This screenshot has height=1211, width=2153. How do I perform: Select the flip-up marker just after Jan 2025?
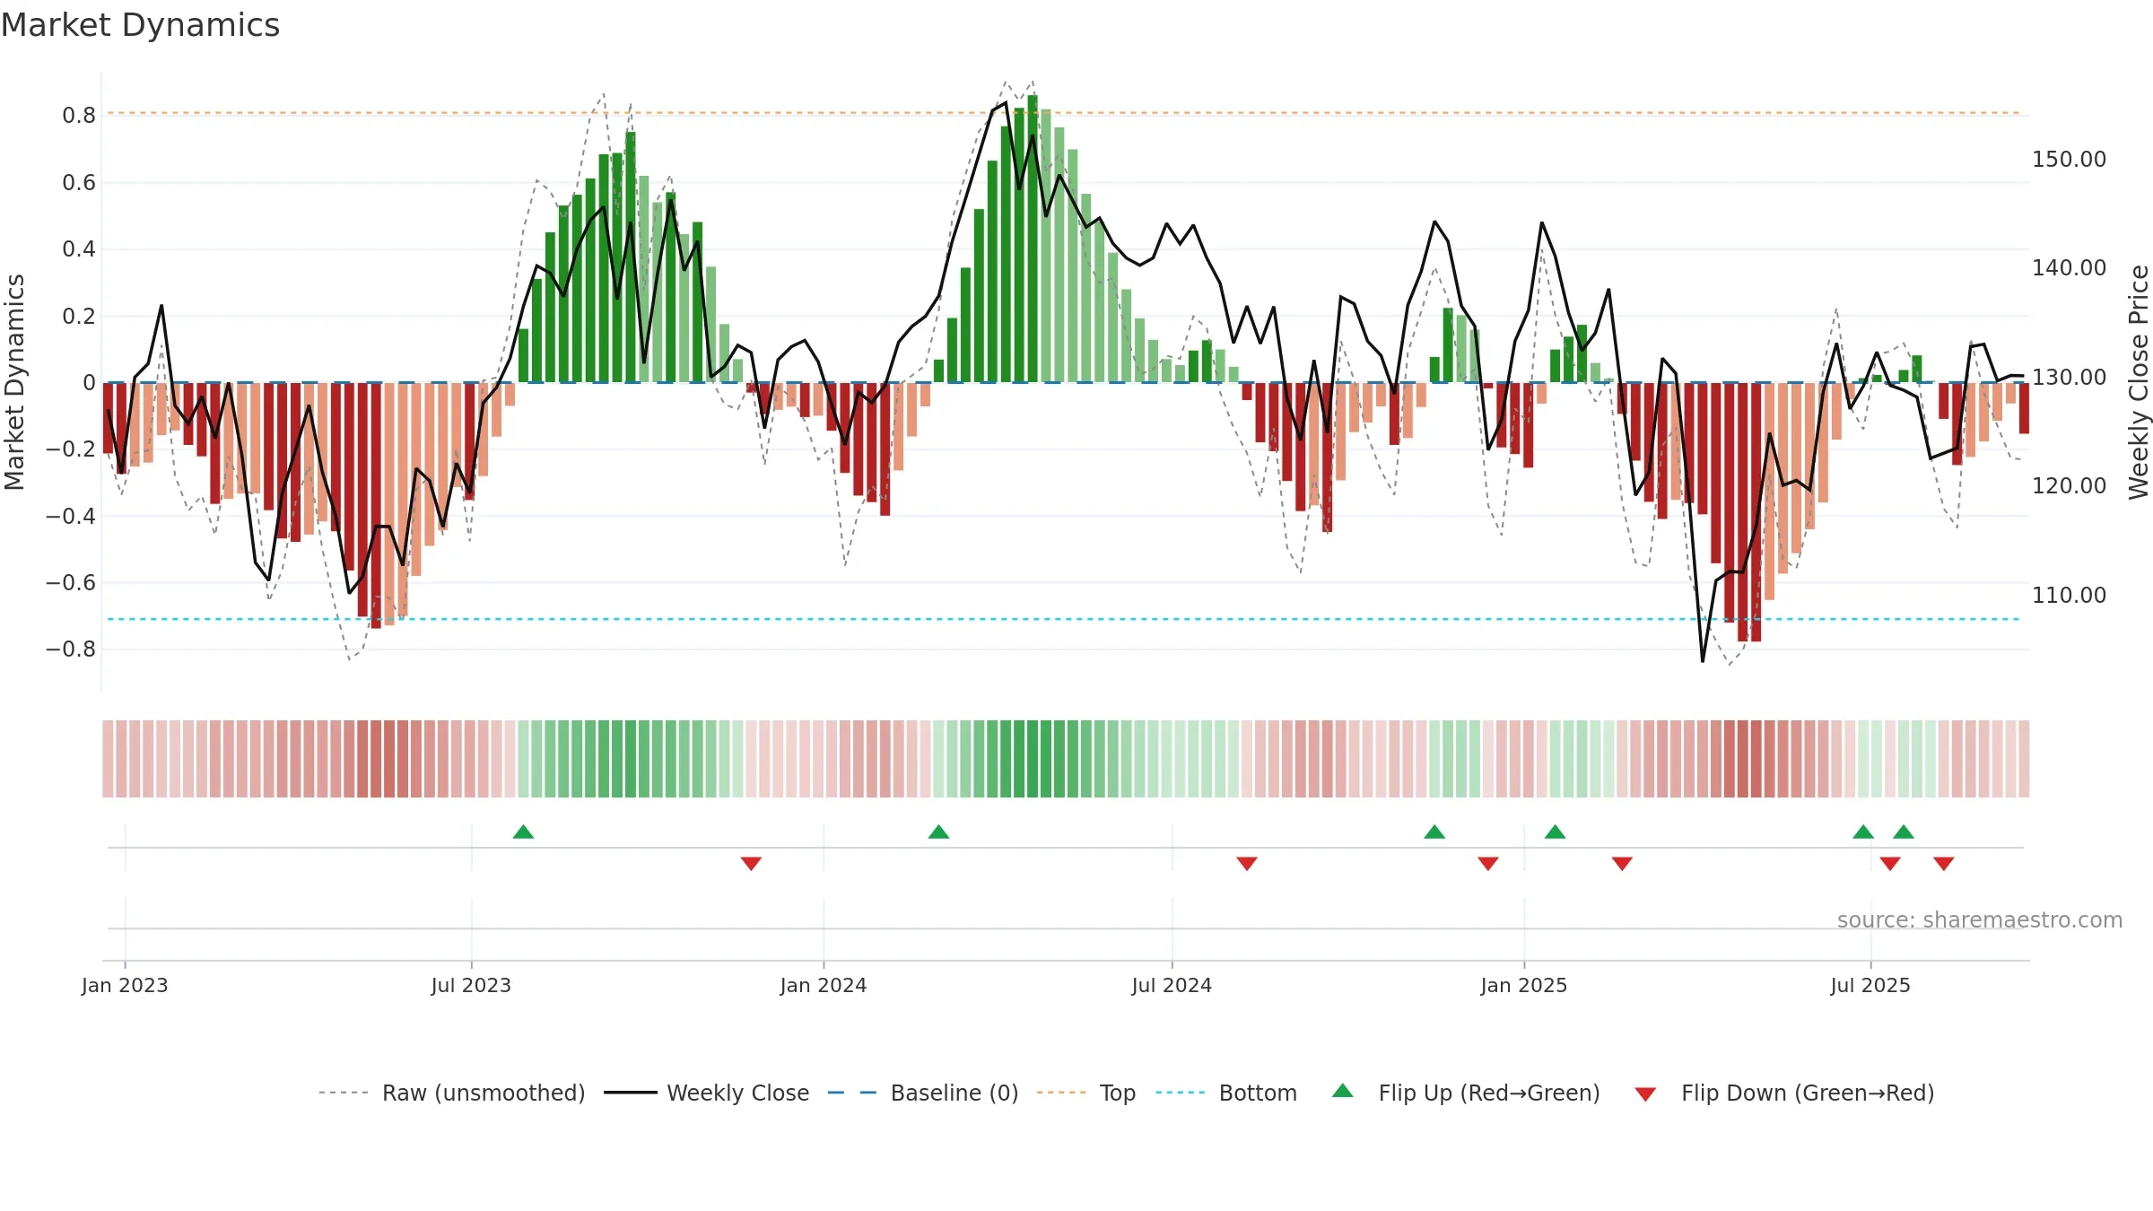click(1556, 832)
